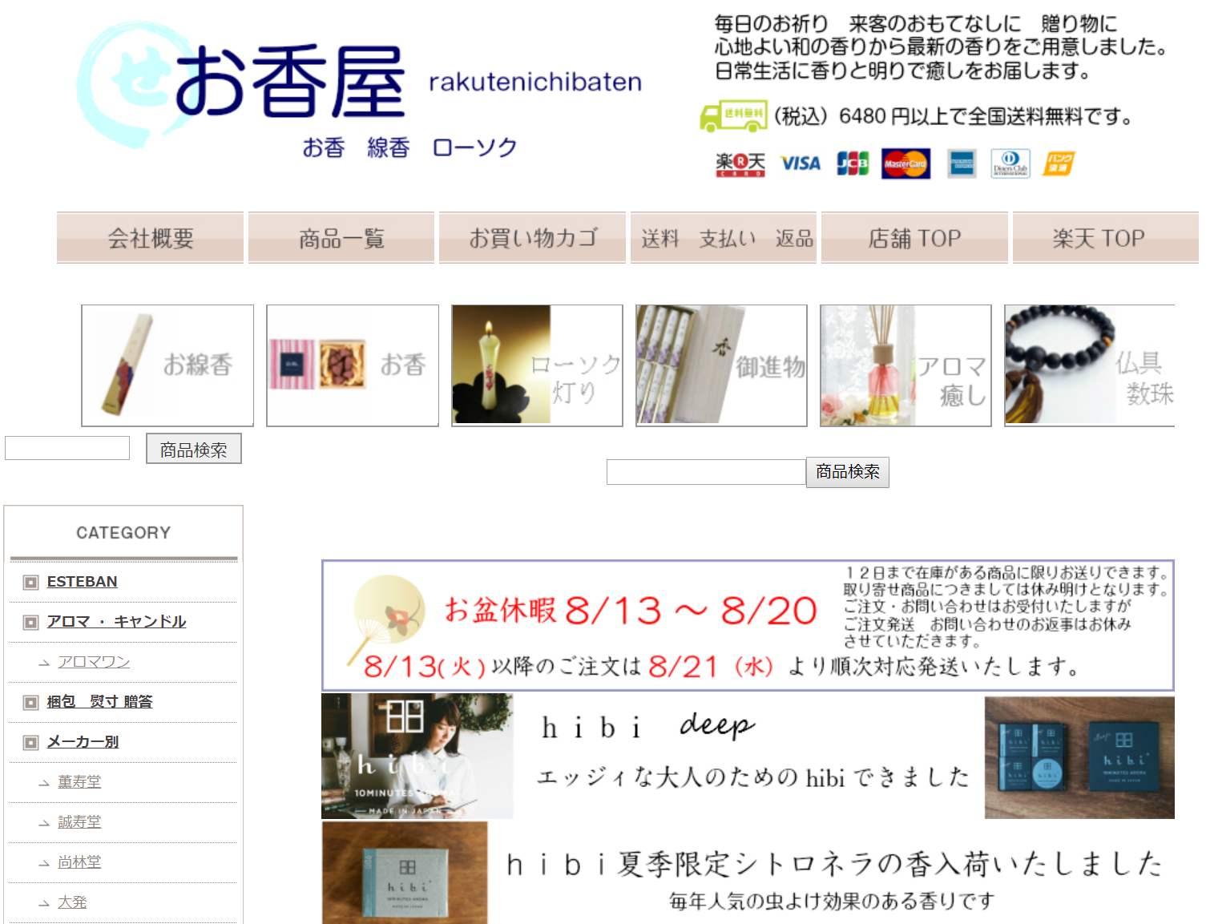This screenshot has height=924, width=1206.
Task: Click the Diners Club card icon
Action: (x=1010, y=163)
